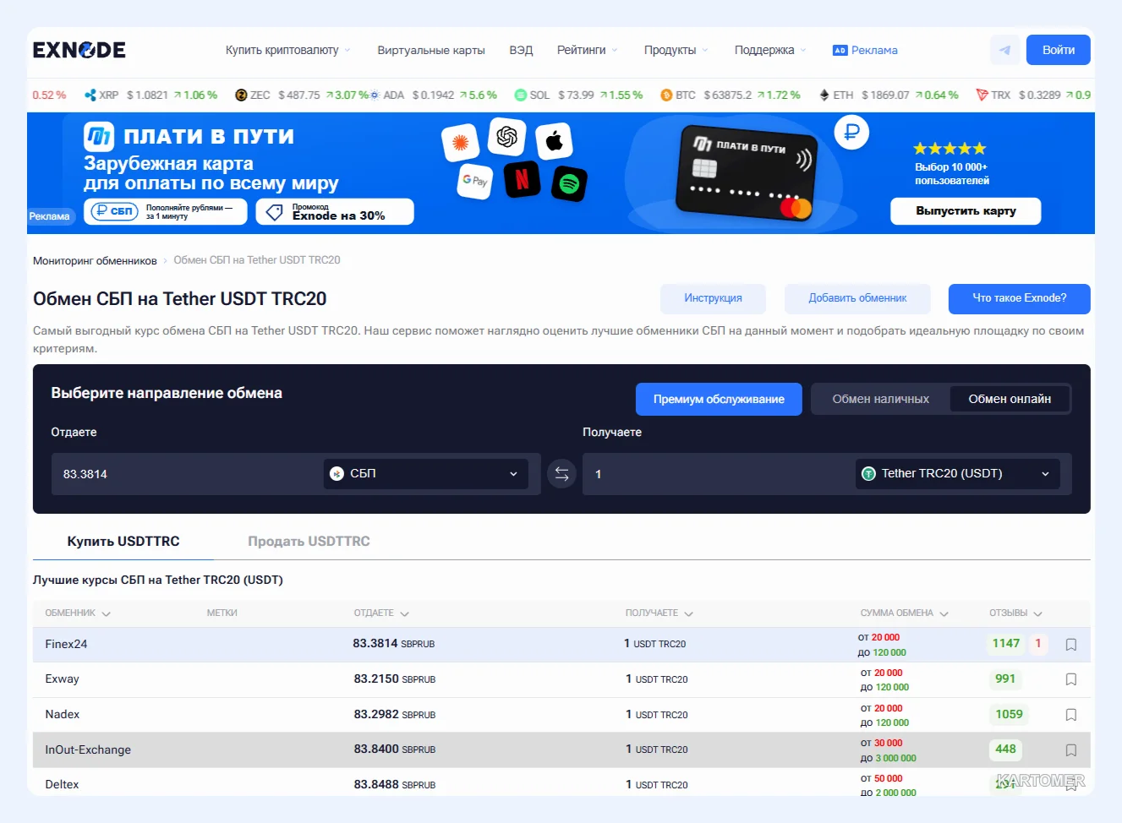This screenshot has width=1122, height=823.
Task: Click the Выпустить карту banner button
Action: point(966,211)
